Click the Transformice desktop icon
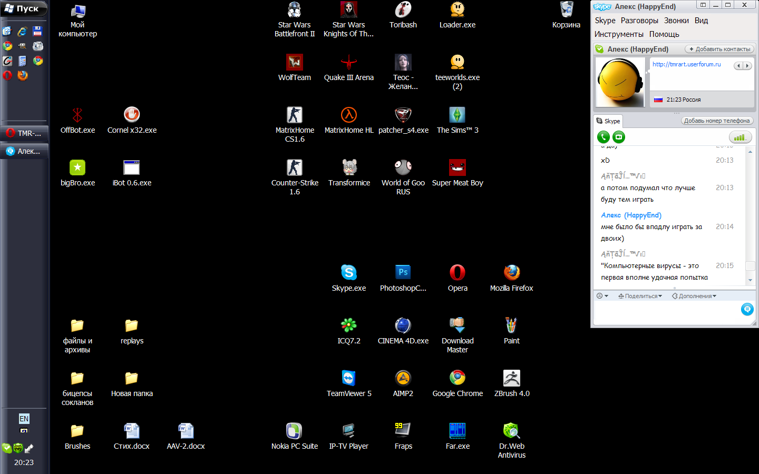Viewport: 759px width, 474px height. click(349, 173)
